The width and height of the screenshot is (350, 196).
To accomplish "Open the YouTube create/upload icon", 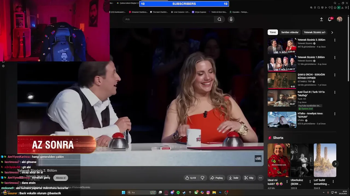I will pyautogui.click(x=321, y=19).
